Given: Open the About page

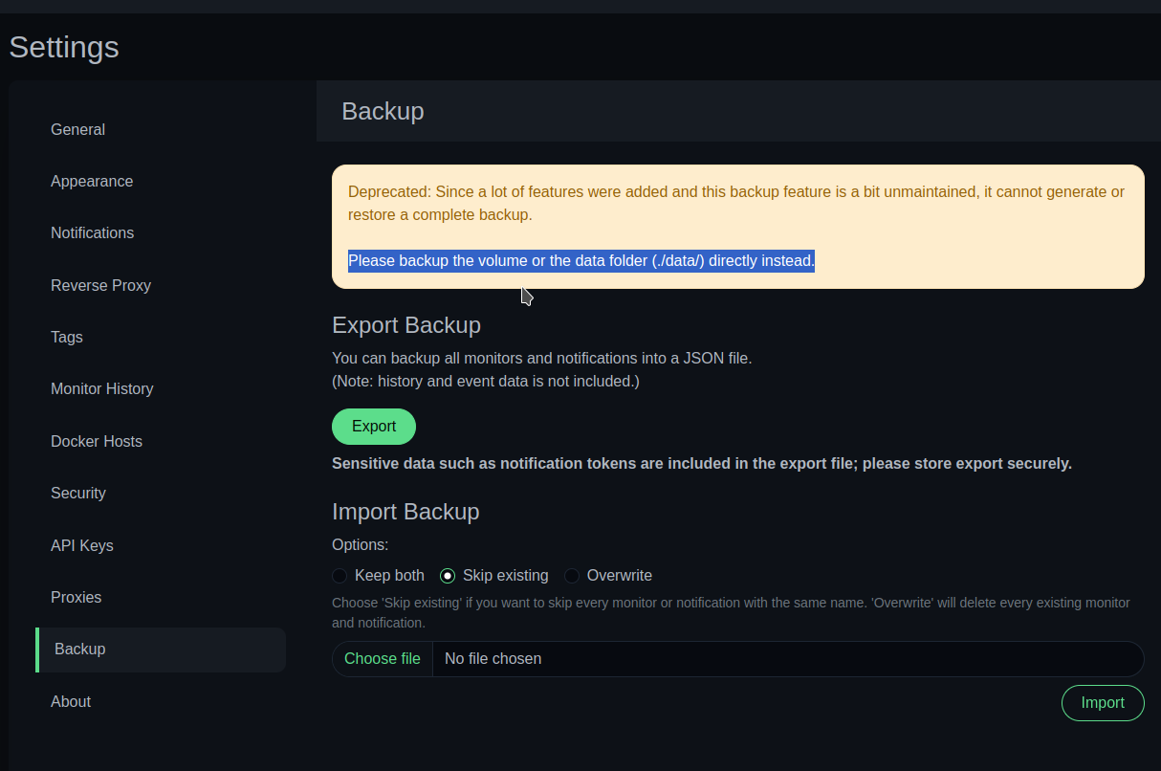Looking at the screenshot, I should pyautogui.click(x=71, y=701).
